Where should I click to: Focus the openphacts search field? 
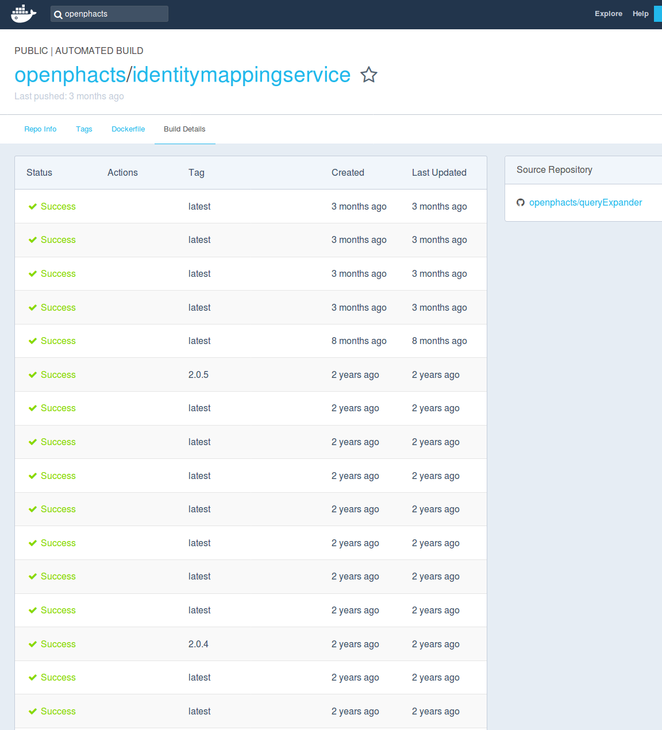(x=109, y=14)
